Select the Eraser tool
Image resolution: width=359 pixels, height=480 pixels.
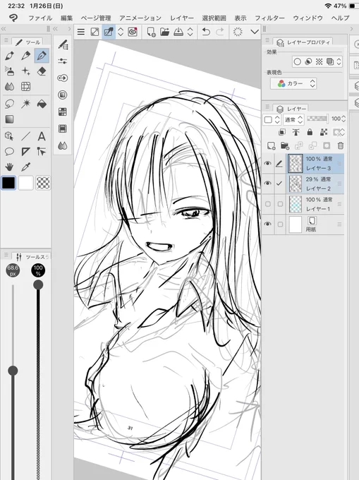click(42, 71)
